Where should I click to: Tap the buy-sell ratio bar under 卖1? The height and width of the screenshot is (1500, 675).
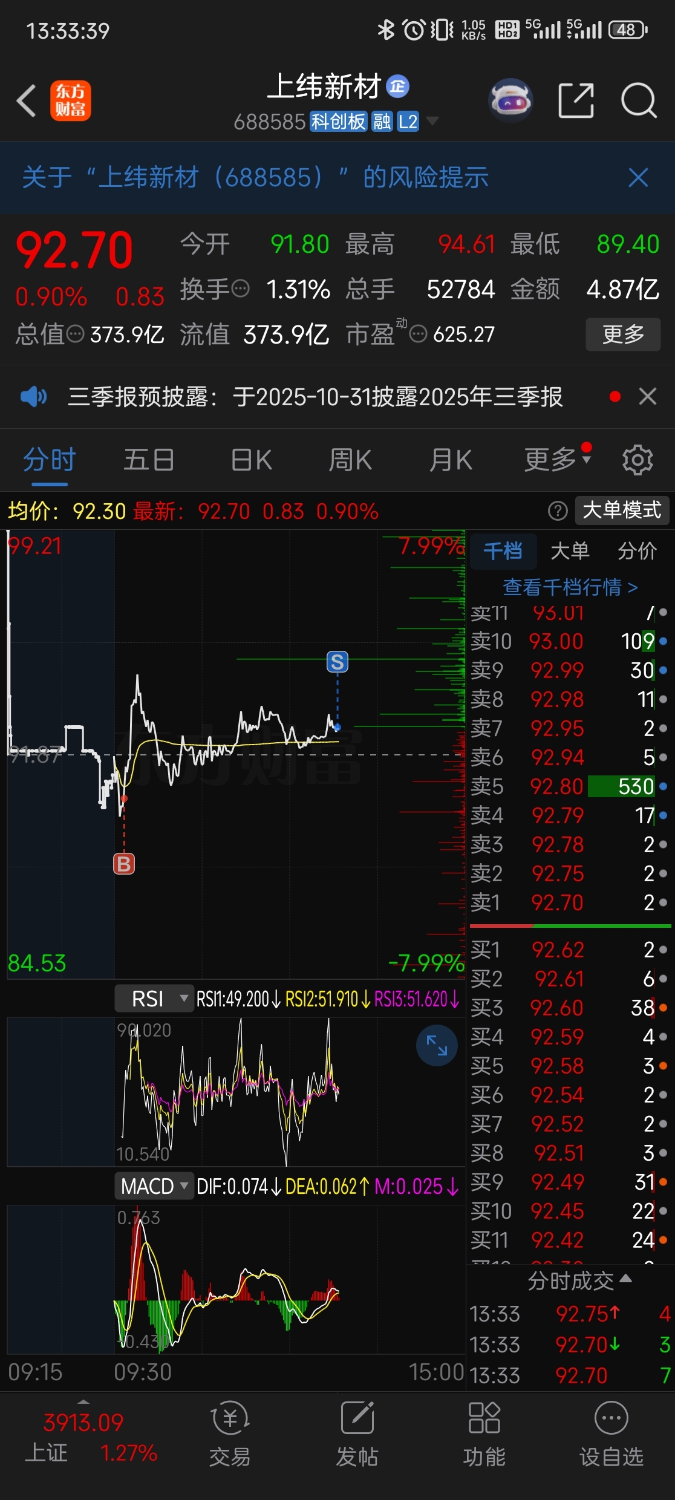(570, 926)
